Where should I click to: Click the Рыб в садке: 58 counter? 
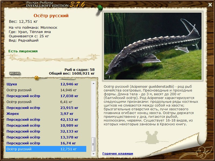coord(80,69)
